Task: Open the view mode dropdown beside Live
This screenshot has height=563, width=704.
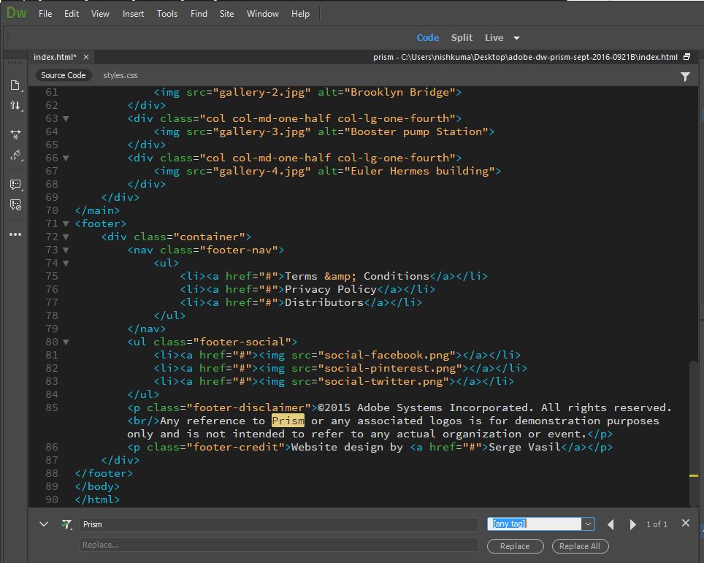Action: (x=516, y=38)
